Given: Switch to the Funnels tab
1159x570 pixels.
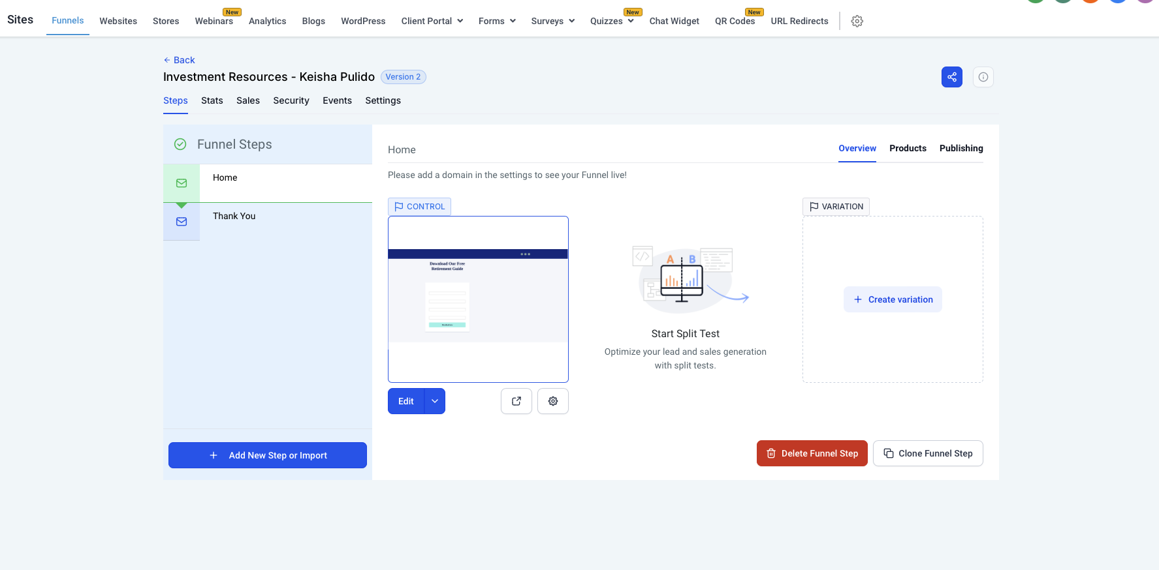Looking at the screenshot, I should pos(68,20).
